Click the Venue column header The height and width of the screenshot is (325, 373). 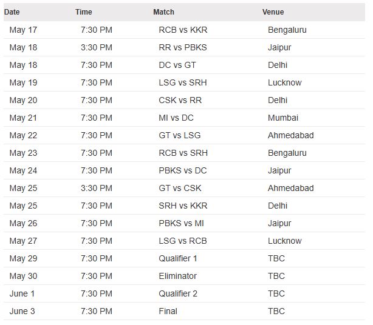[x=273, y=12]
